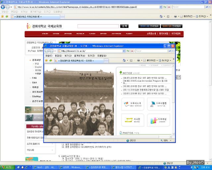Screen dimensions: 212x170
Task: Open 파일(F) menu in Dowoomi popup
Action: (49, 56)
